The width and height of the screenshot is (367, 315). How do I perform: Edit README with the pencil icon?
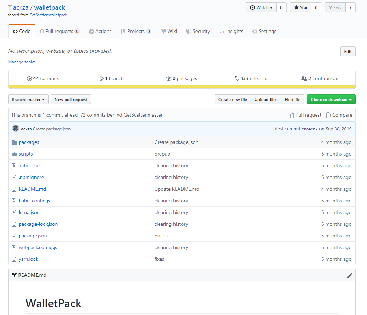click(350, 275)
